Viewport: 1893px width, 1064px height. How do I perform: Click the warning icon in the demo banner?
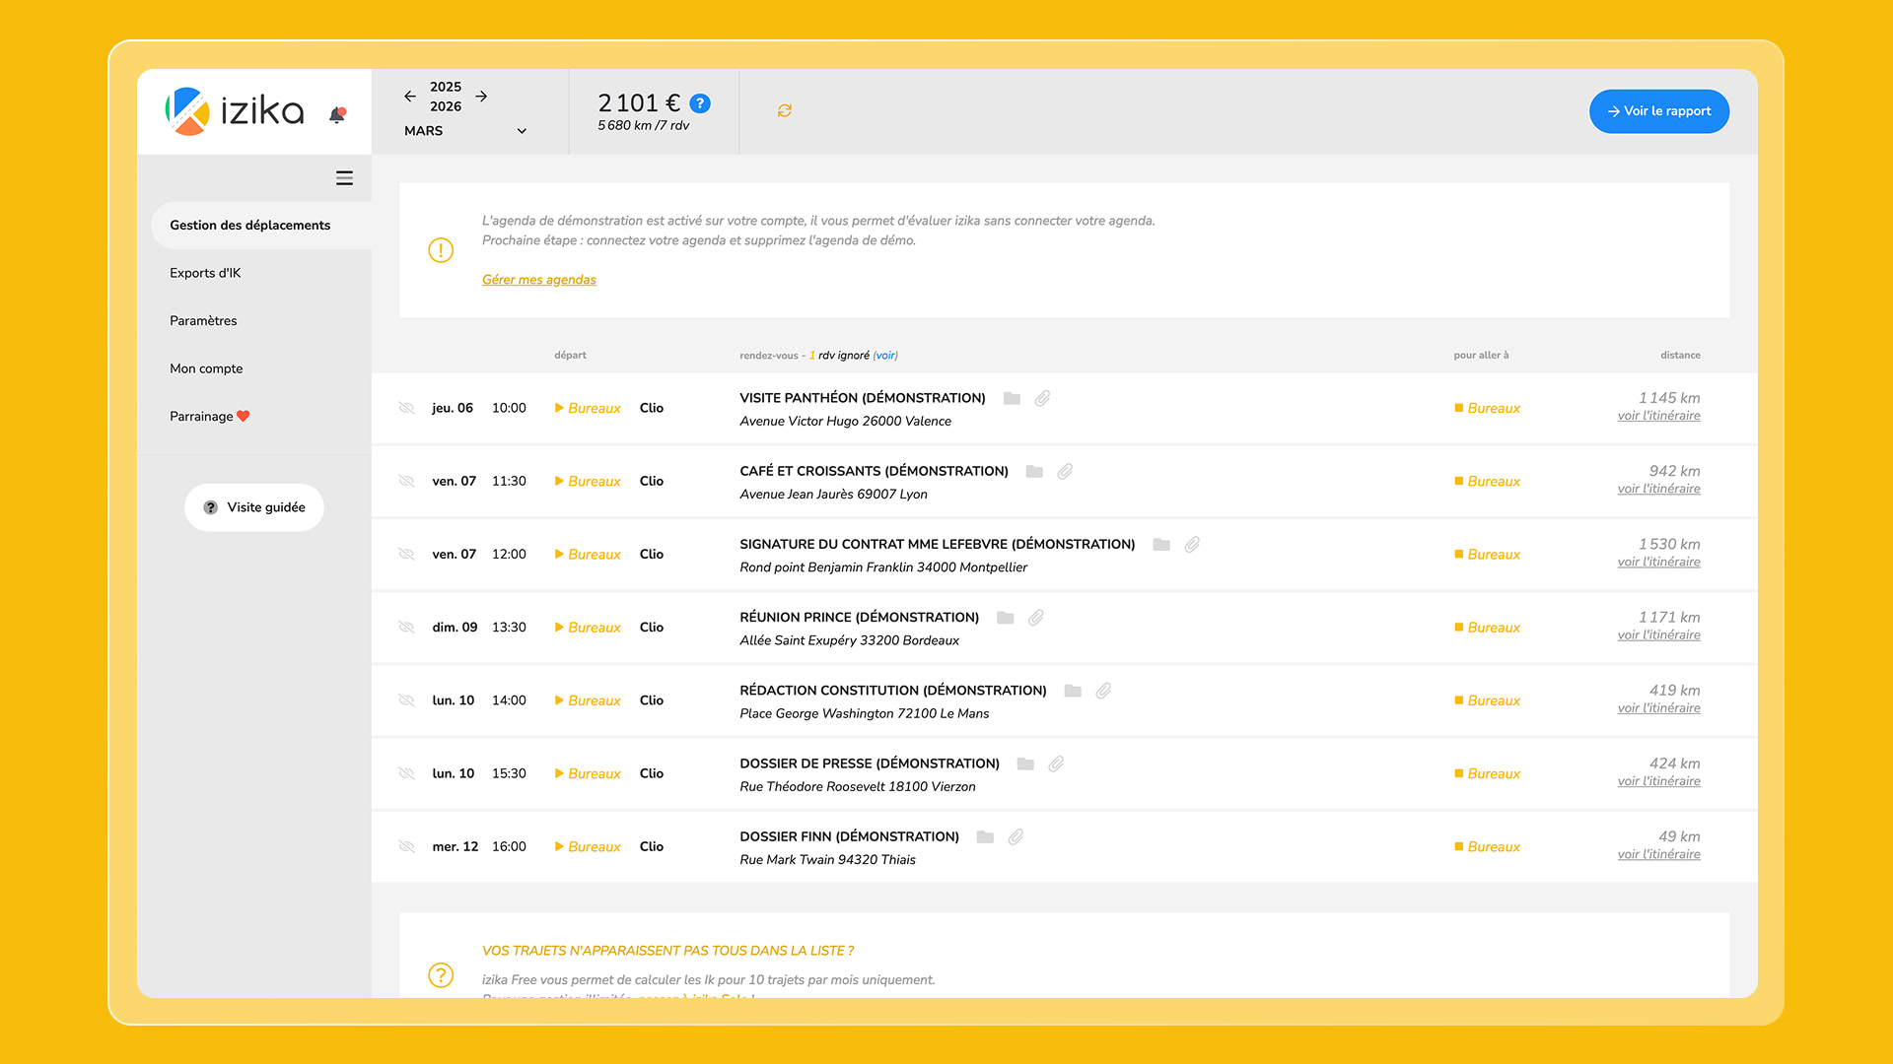441,250
